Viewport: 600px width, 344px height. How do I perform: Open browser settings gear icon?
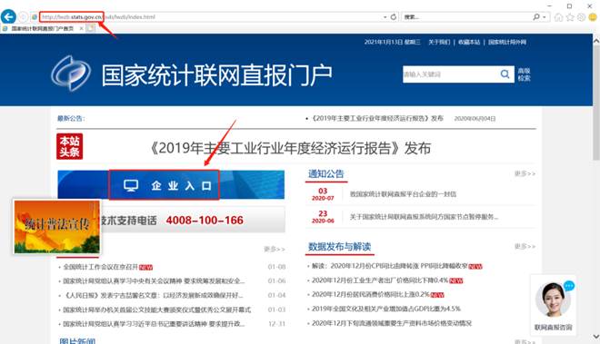pos(581,17)
